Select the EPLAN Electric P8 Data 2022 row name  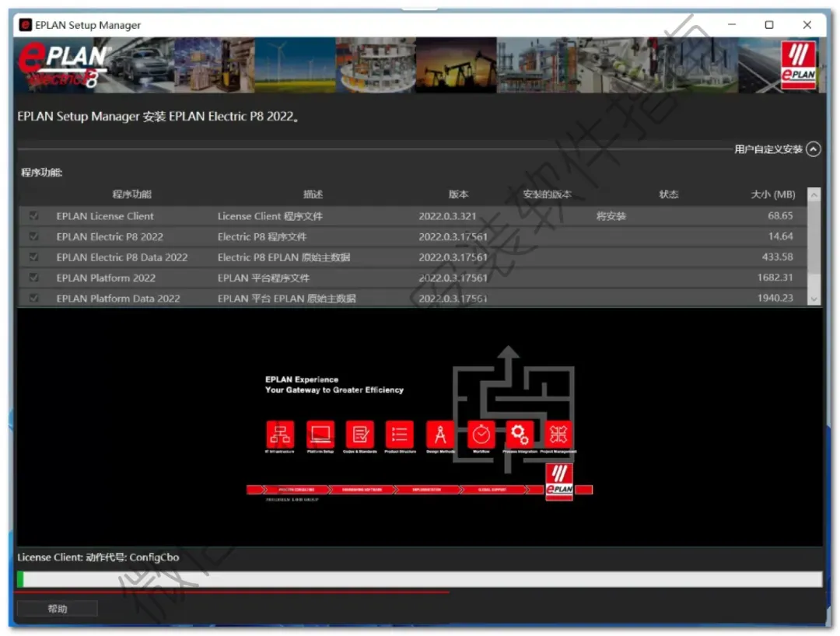click(122, 257)
